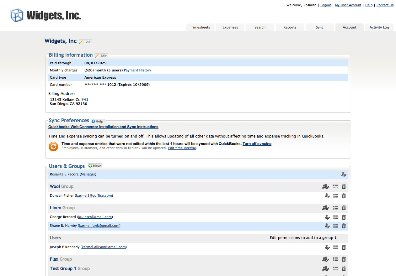396x276 pixels.
Task: Open permissions list icon for Shane B. Hamby
Action: (335, 226)
